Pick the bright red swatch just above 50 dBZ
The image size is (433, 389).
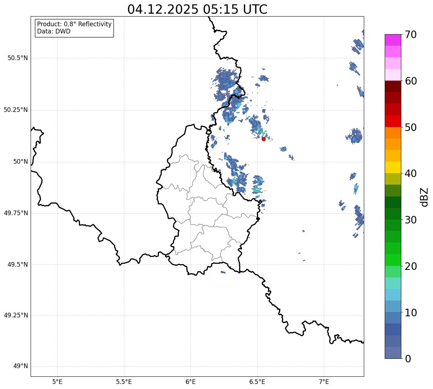[x=393, y=121]
